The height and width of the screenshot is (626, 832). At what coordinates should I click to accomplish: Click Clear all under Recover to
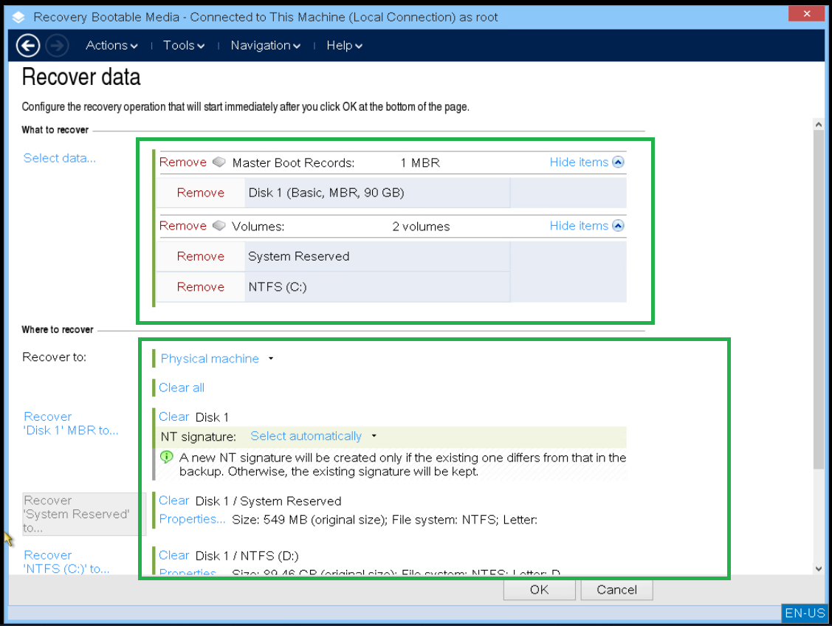pos(181,387)
